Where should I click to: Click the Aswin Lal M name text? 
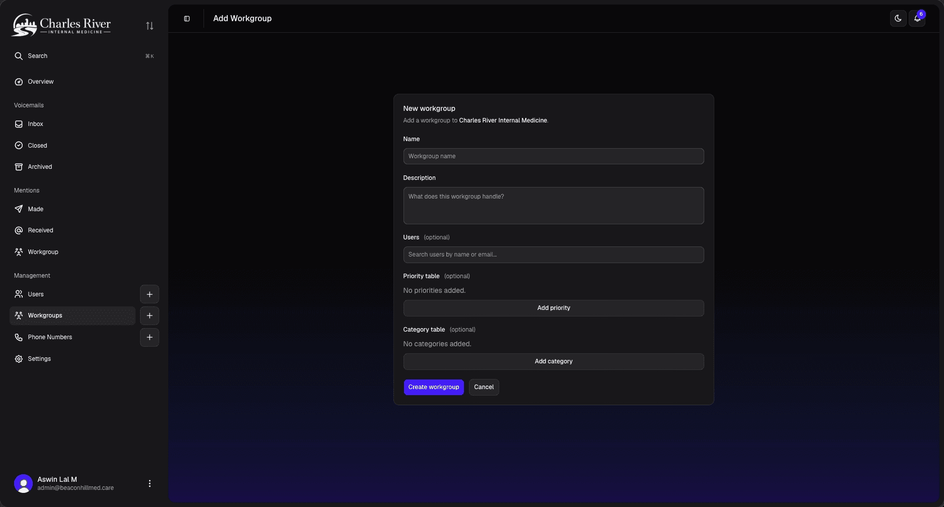coord(57,479)
